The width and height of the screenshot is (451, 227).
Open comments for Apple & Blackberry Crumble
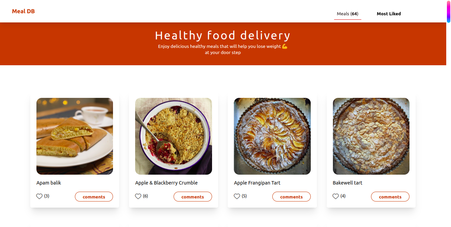(x=193, y=196)
